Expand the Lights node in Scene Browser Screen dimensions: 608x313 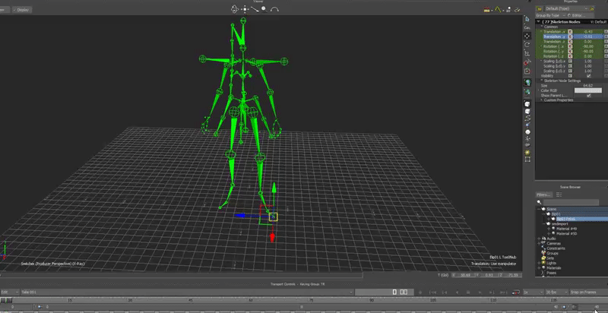click(539, 263)
